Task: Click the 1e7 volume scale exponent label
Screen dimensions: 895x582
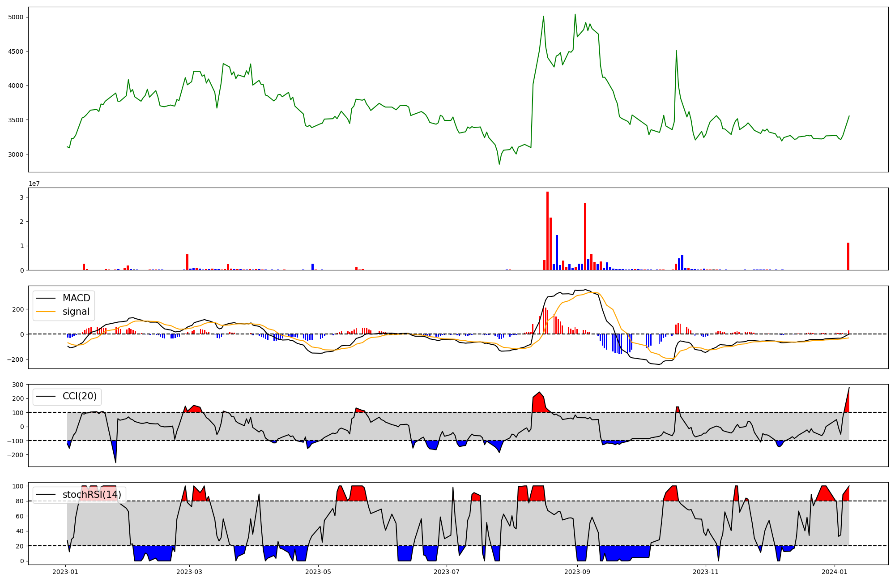Action: pyautogui.click(x=35, y=184)
